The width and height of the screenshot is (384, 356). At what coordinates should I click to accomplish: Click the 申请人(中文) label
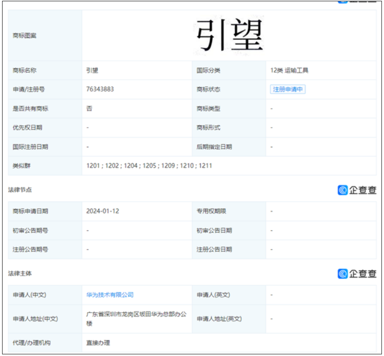click(29, 295)
